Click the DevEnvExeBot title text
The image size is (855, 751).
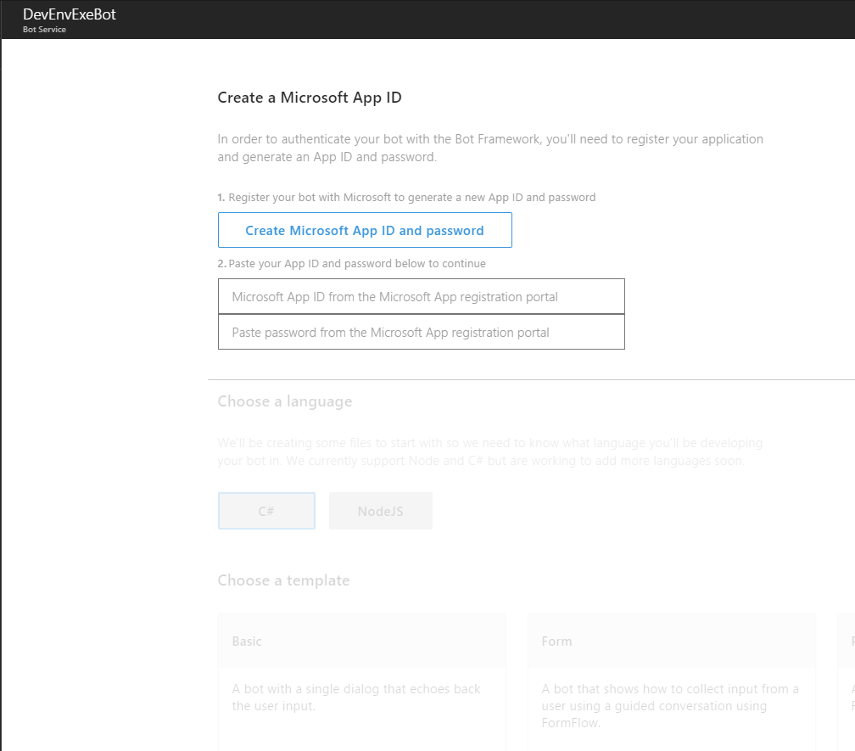coord(70,14)
